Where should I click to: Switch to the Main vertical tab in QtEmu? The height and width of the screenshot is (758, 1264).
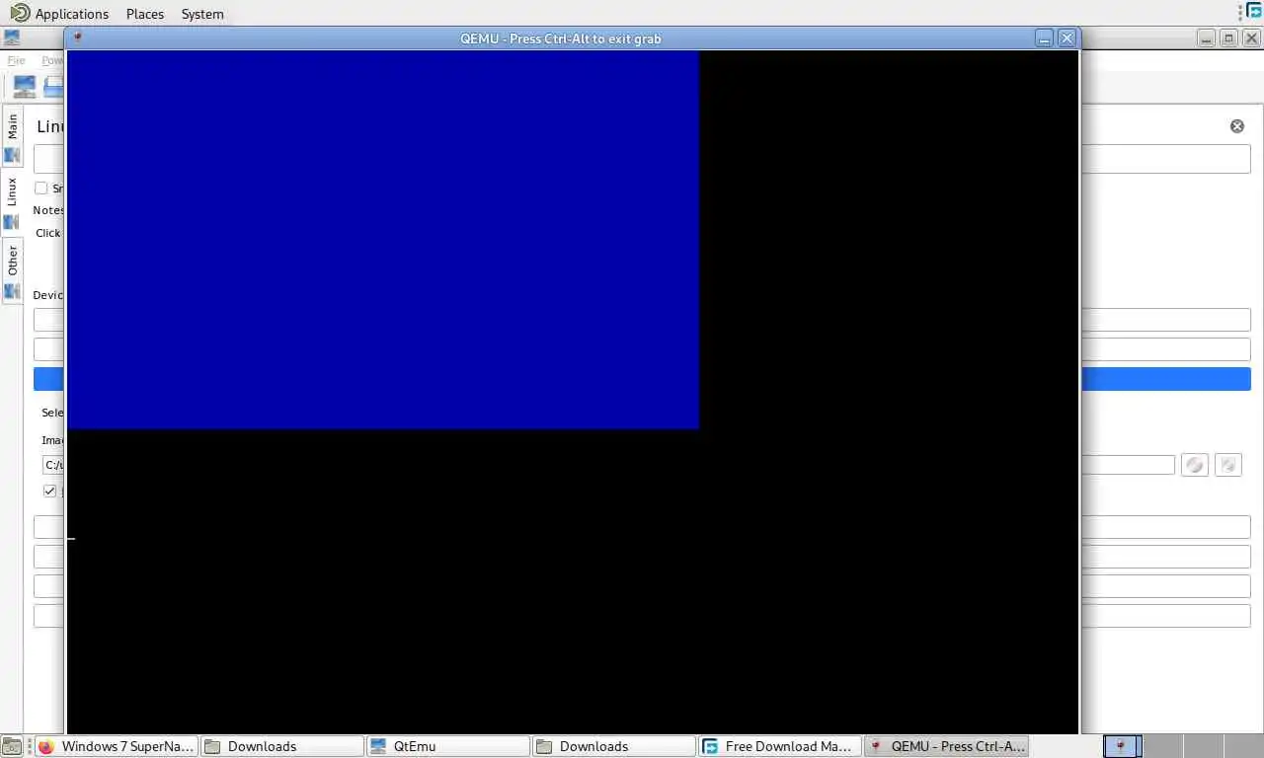coord(12,137)
